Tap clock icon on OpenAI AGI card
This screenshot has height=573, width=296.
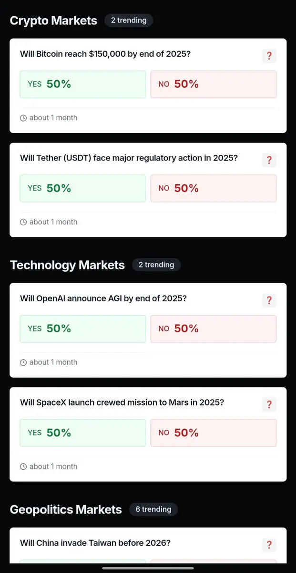[23, 362]
